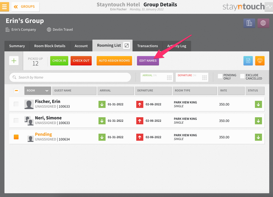
Task: Click confirmation number 100634
Action: 64,139
